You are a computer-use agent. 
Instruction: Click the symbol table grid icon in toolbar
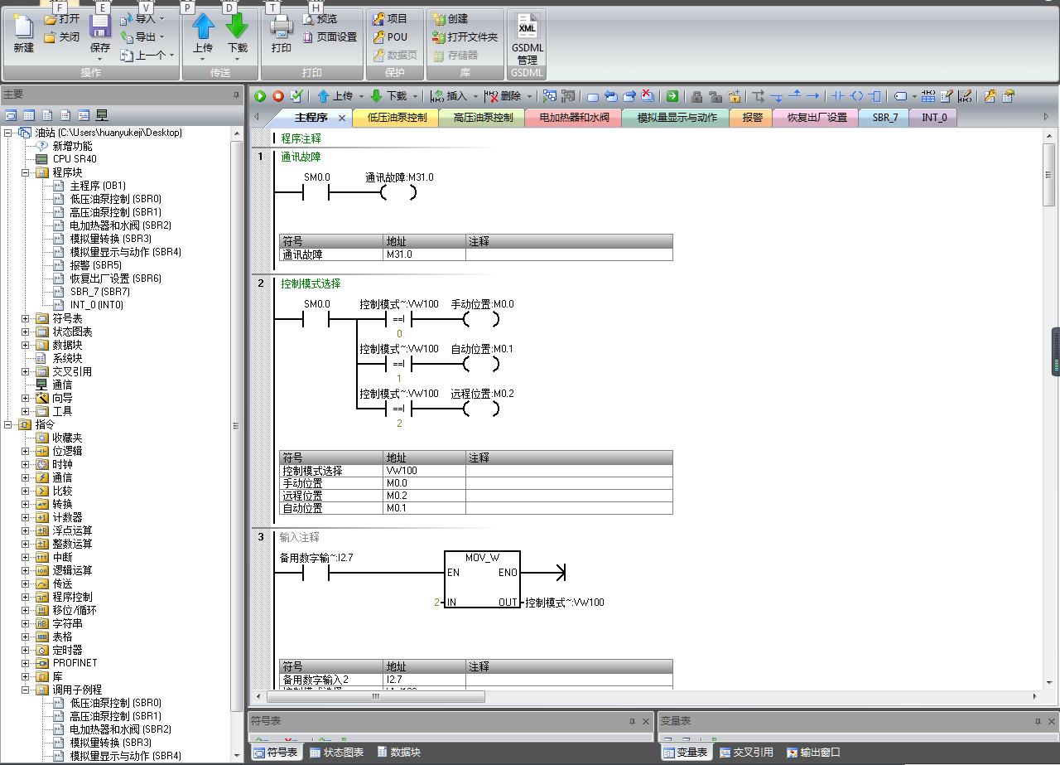click(928, 96)
